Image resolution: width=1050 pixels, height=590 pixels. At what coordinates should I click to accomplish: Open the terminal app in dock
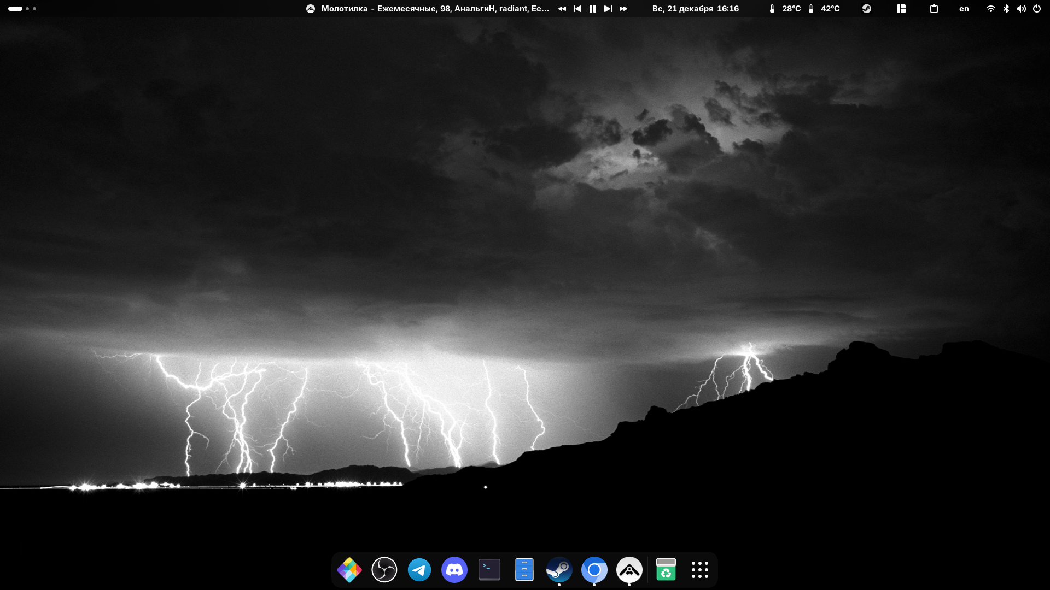pos(489,570)
